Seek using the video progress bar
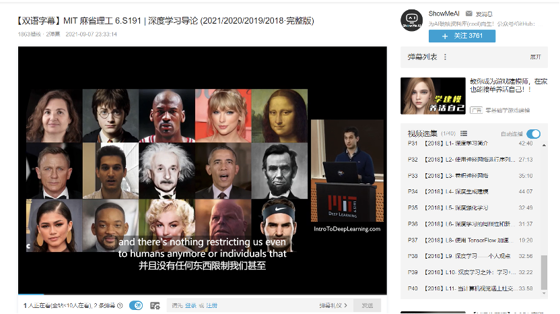This screenshot has height=314, width=560. pyautogui.click(x=203, y=294)
